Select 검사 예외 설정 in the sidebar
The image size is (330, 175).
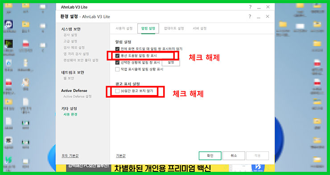tap(74, 48)
